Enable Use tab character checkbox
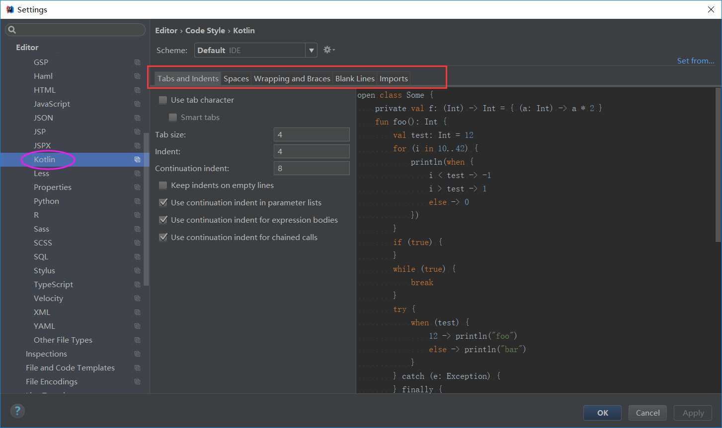Screen dimensions: 722x428 pos(163,100)
